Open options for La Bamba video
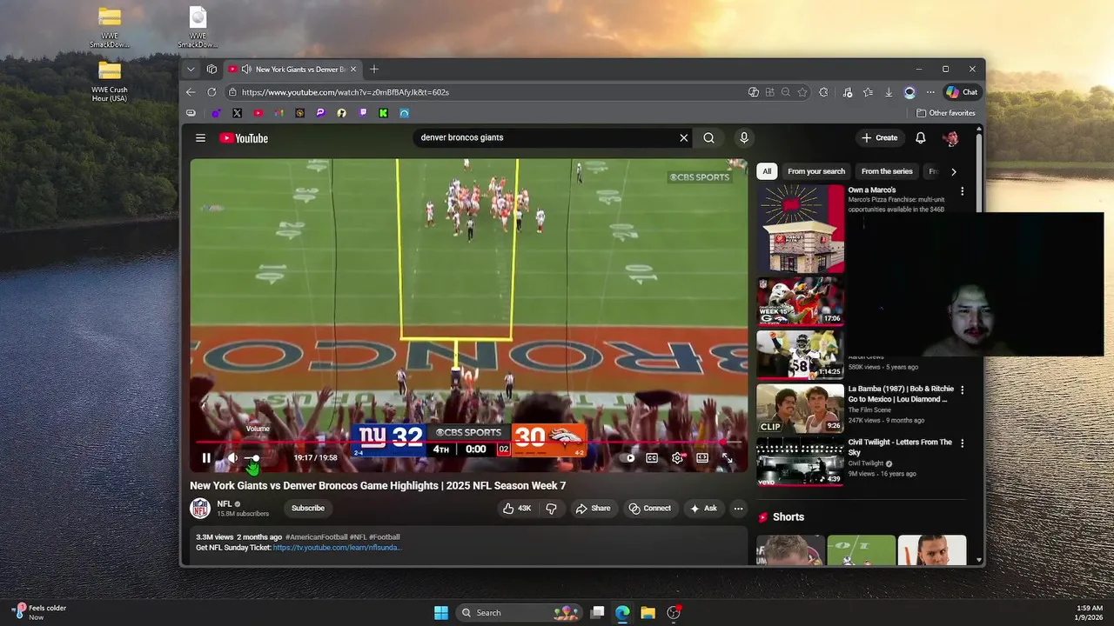Screen dimensions: 1114x626 point(962,390)
